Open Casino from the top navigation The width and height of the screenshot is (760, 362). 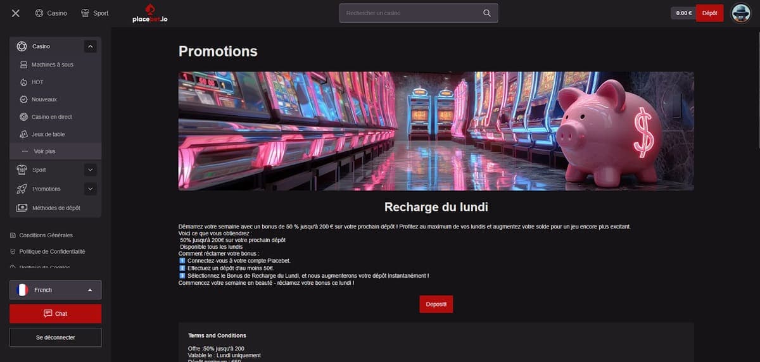[51, 13]
